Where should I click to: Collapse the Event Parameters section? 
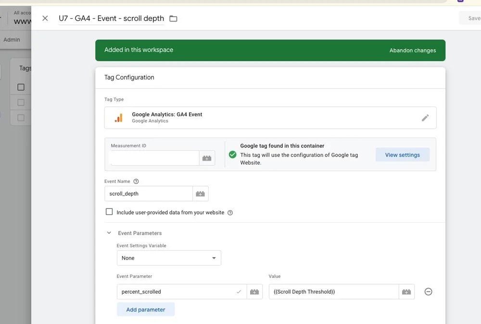[x=109, y=233]
